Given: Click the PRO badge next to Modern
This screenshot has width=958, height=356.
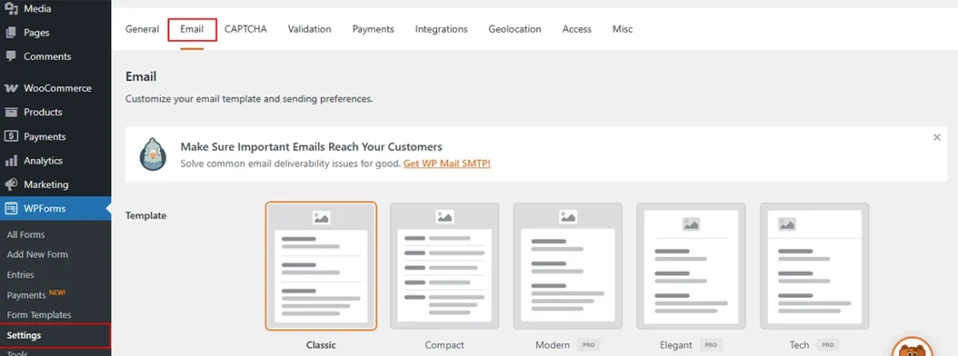Looking at the screenshot, I should [x=588, y=345].
